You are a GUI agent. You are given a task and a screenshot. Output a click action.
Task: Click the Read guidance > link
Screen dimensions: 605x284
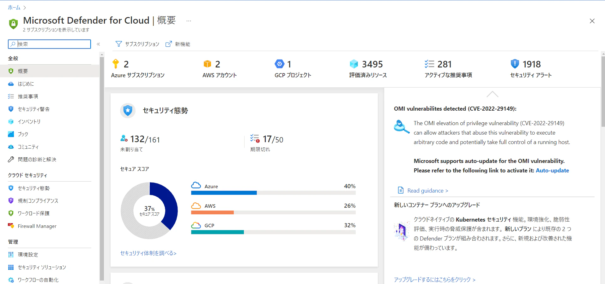point(428,190)
